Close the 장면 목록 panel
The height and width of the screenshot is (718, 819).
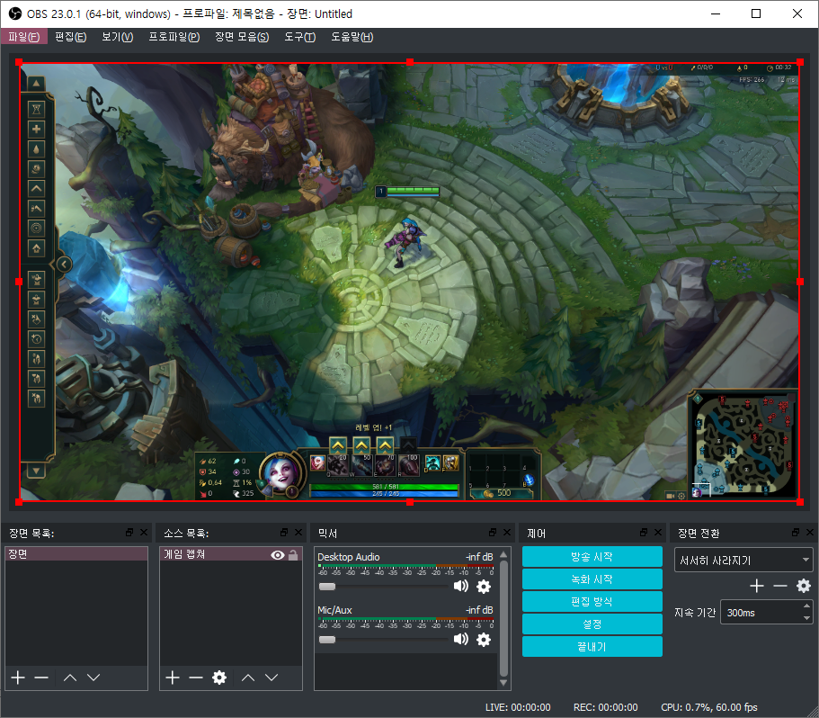click(144, 532)
